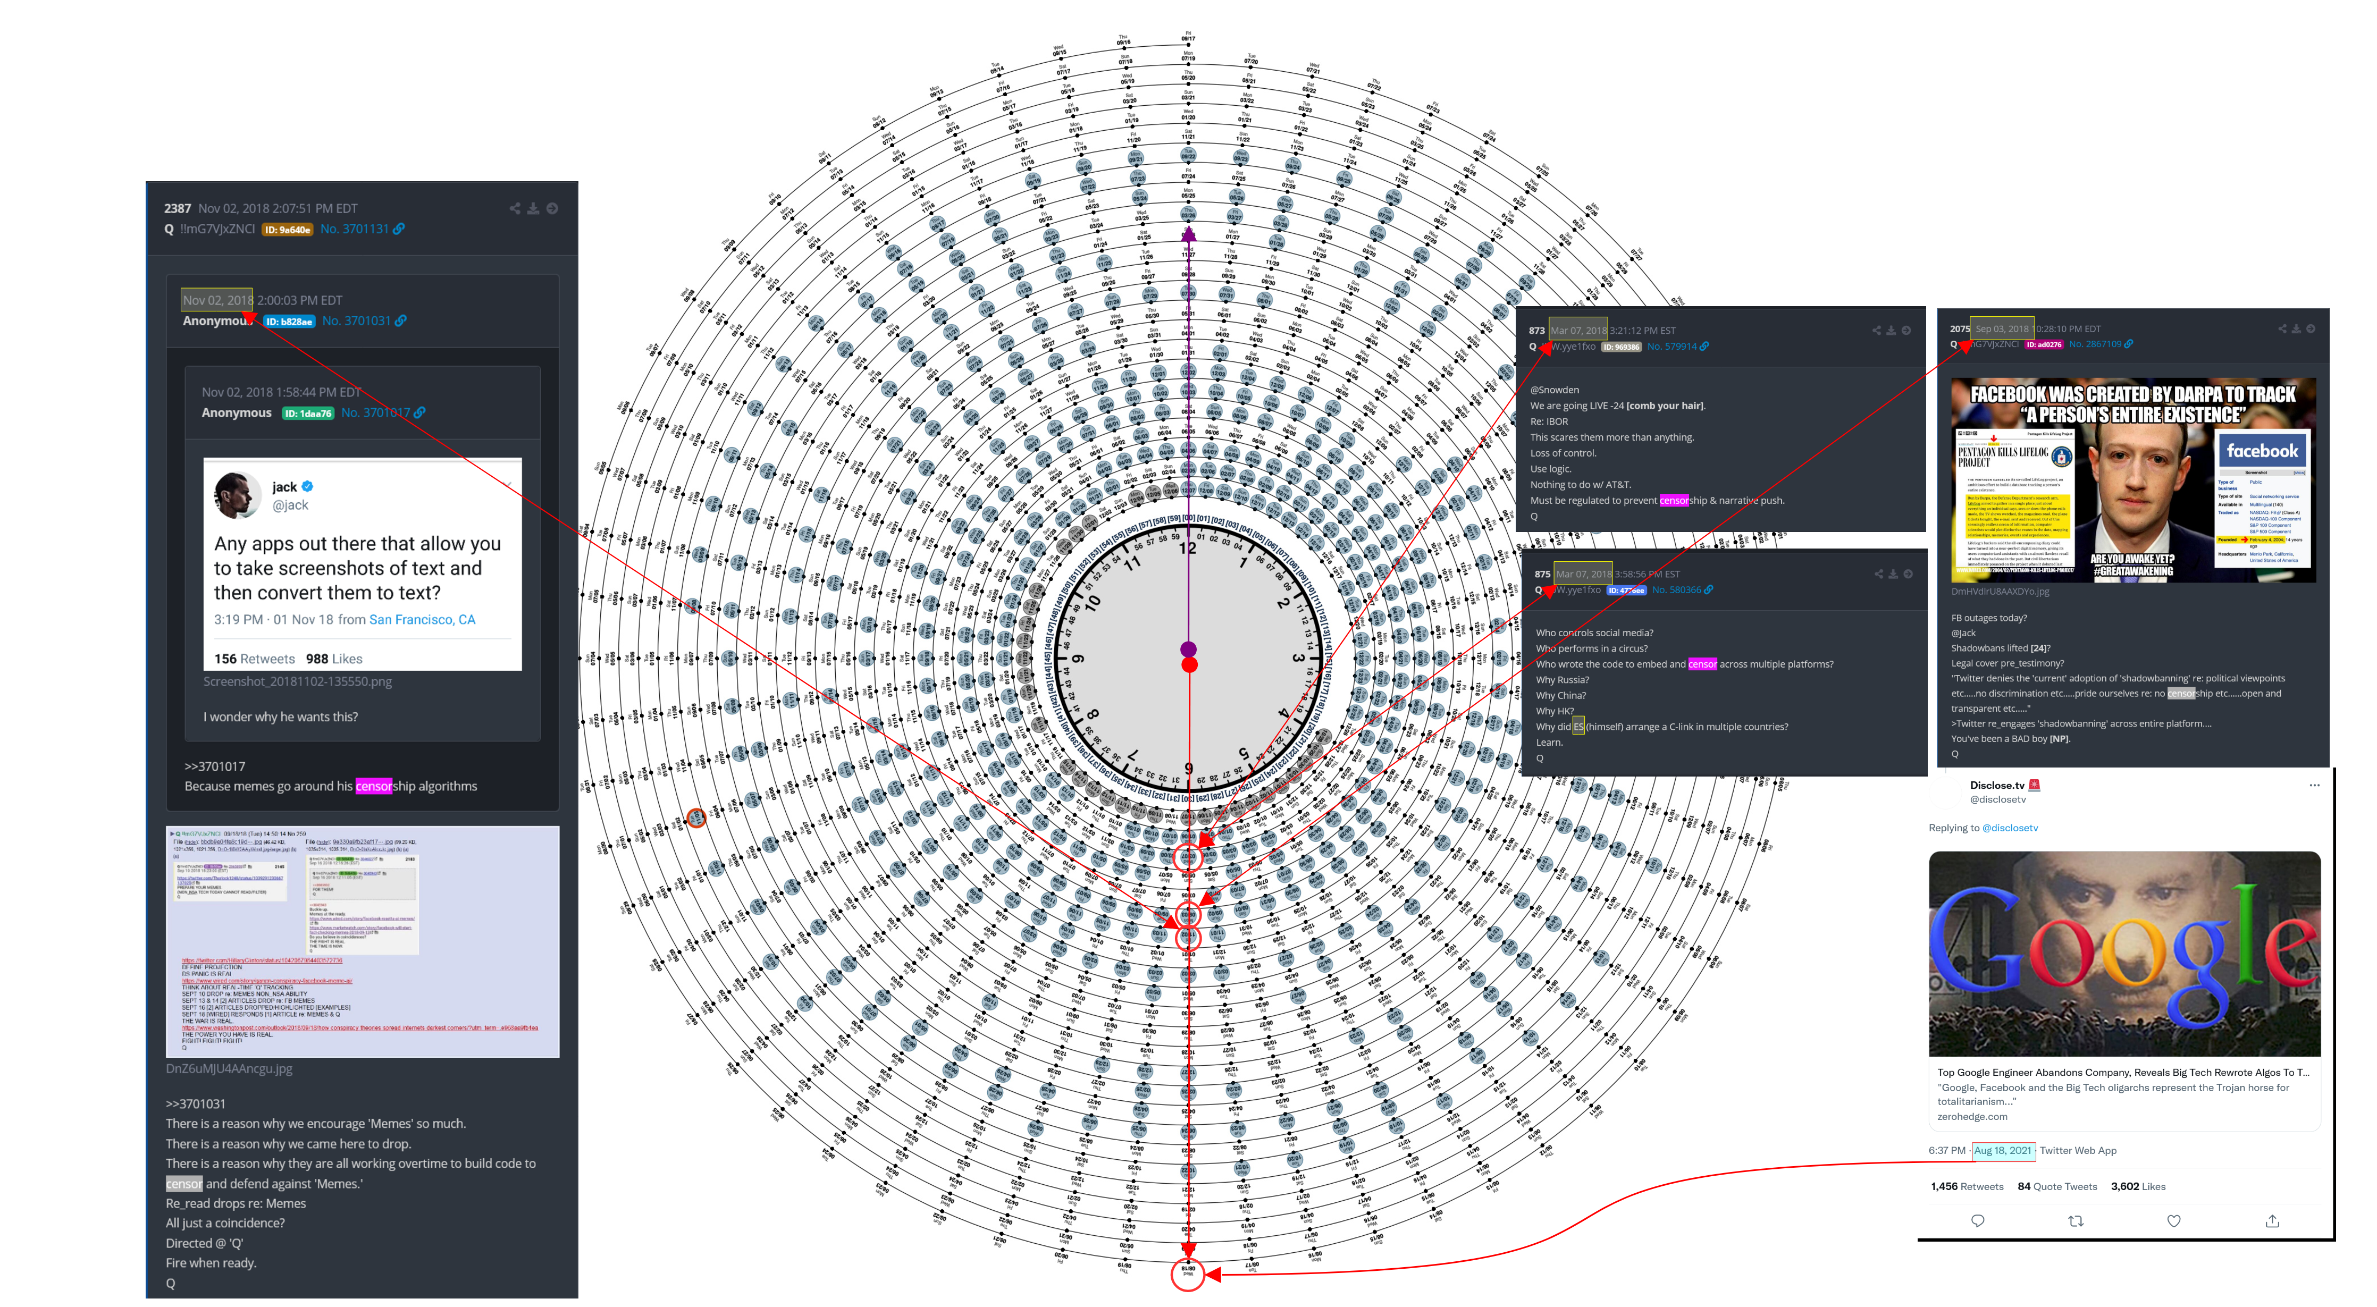The height and width of the screenshot is (1307, 2377).
Task: Click the download icon on post 2075
Action: coord(2296,328)
